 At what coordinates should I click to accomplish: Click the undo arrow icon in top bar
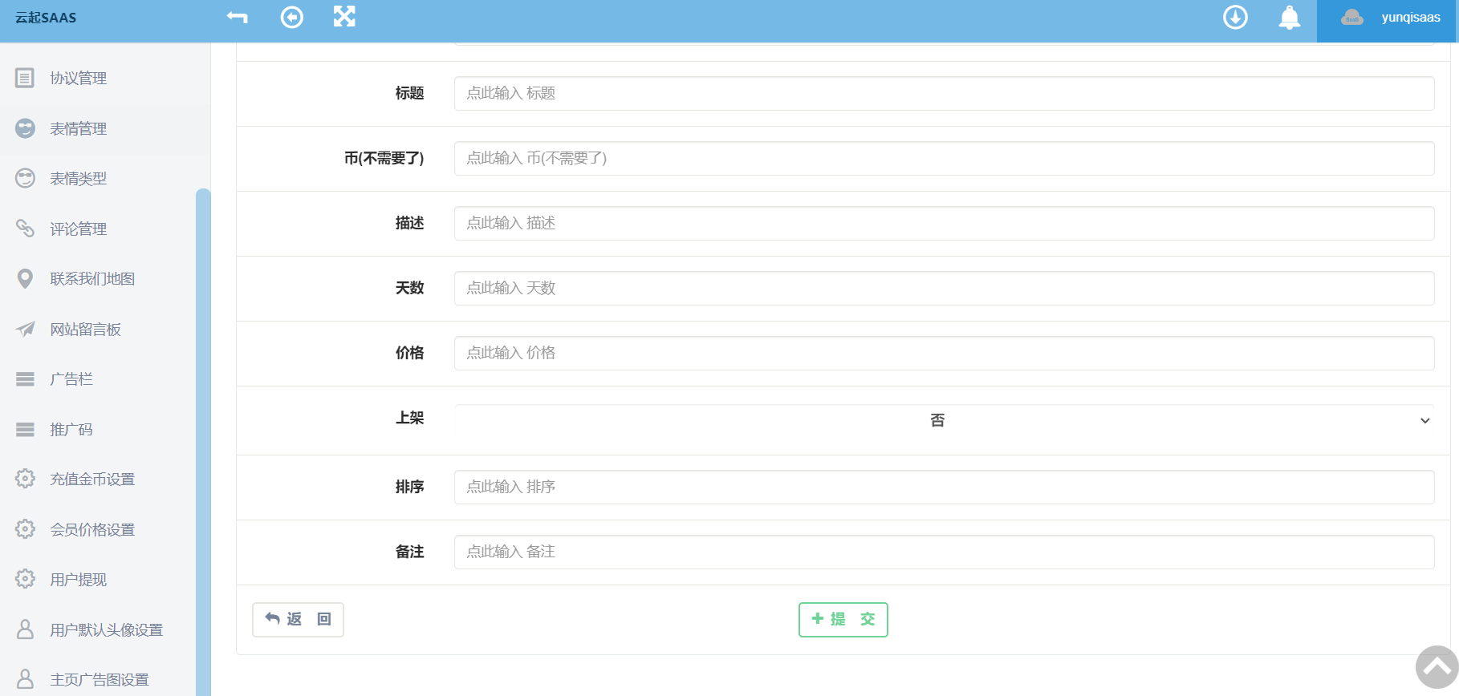coord(238,17)
